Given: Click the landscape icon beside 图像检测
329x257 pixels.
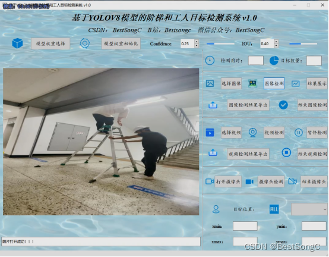Looking at the screenshot, I should [252, 83].
